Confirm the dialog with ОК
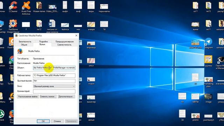The height and width of the screenshot is (126, 224). 43,121
